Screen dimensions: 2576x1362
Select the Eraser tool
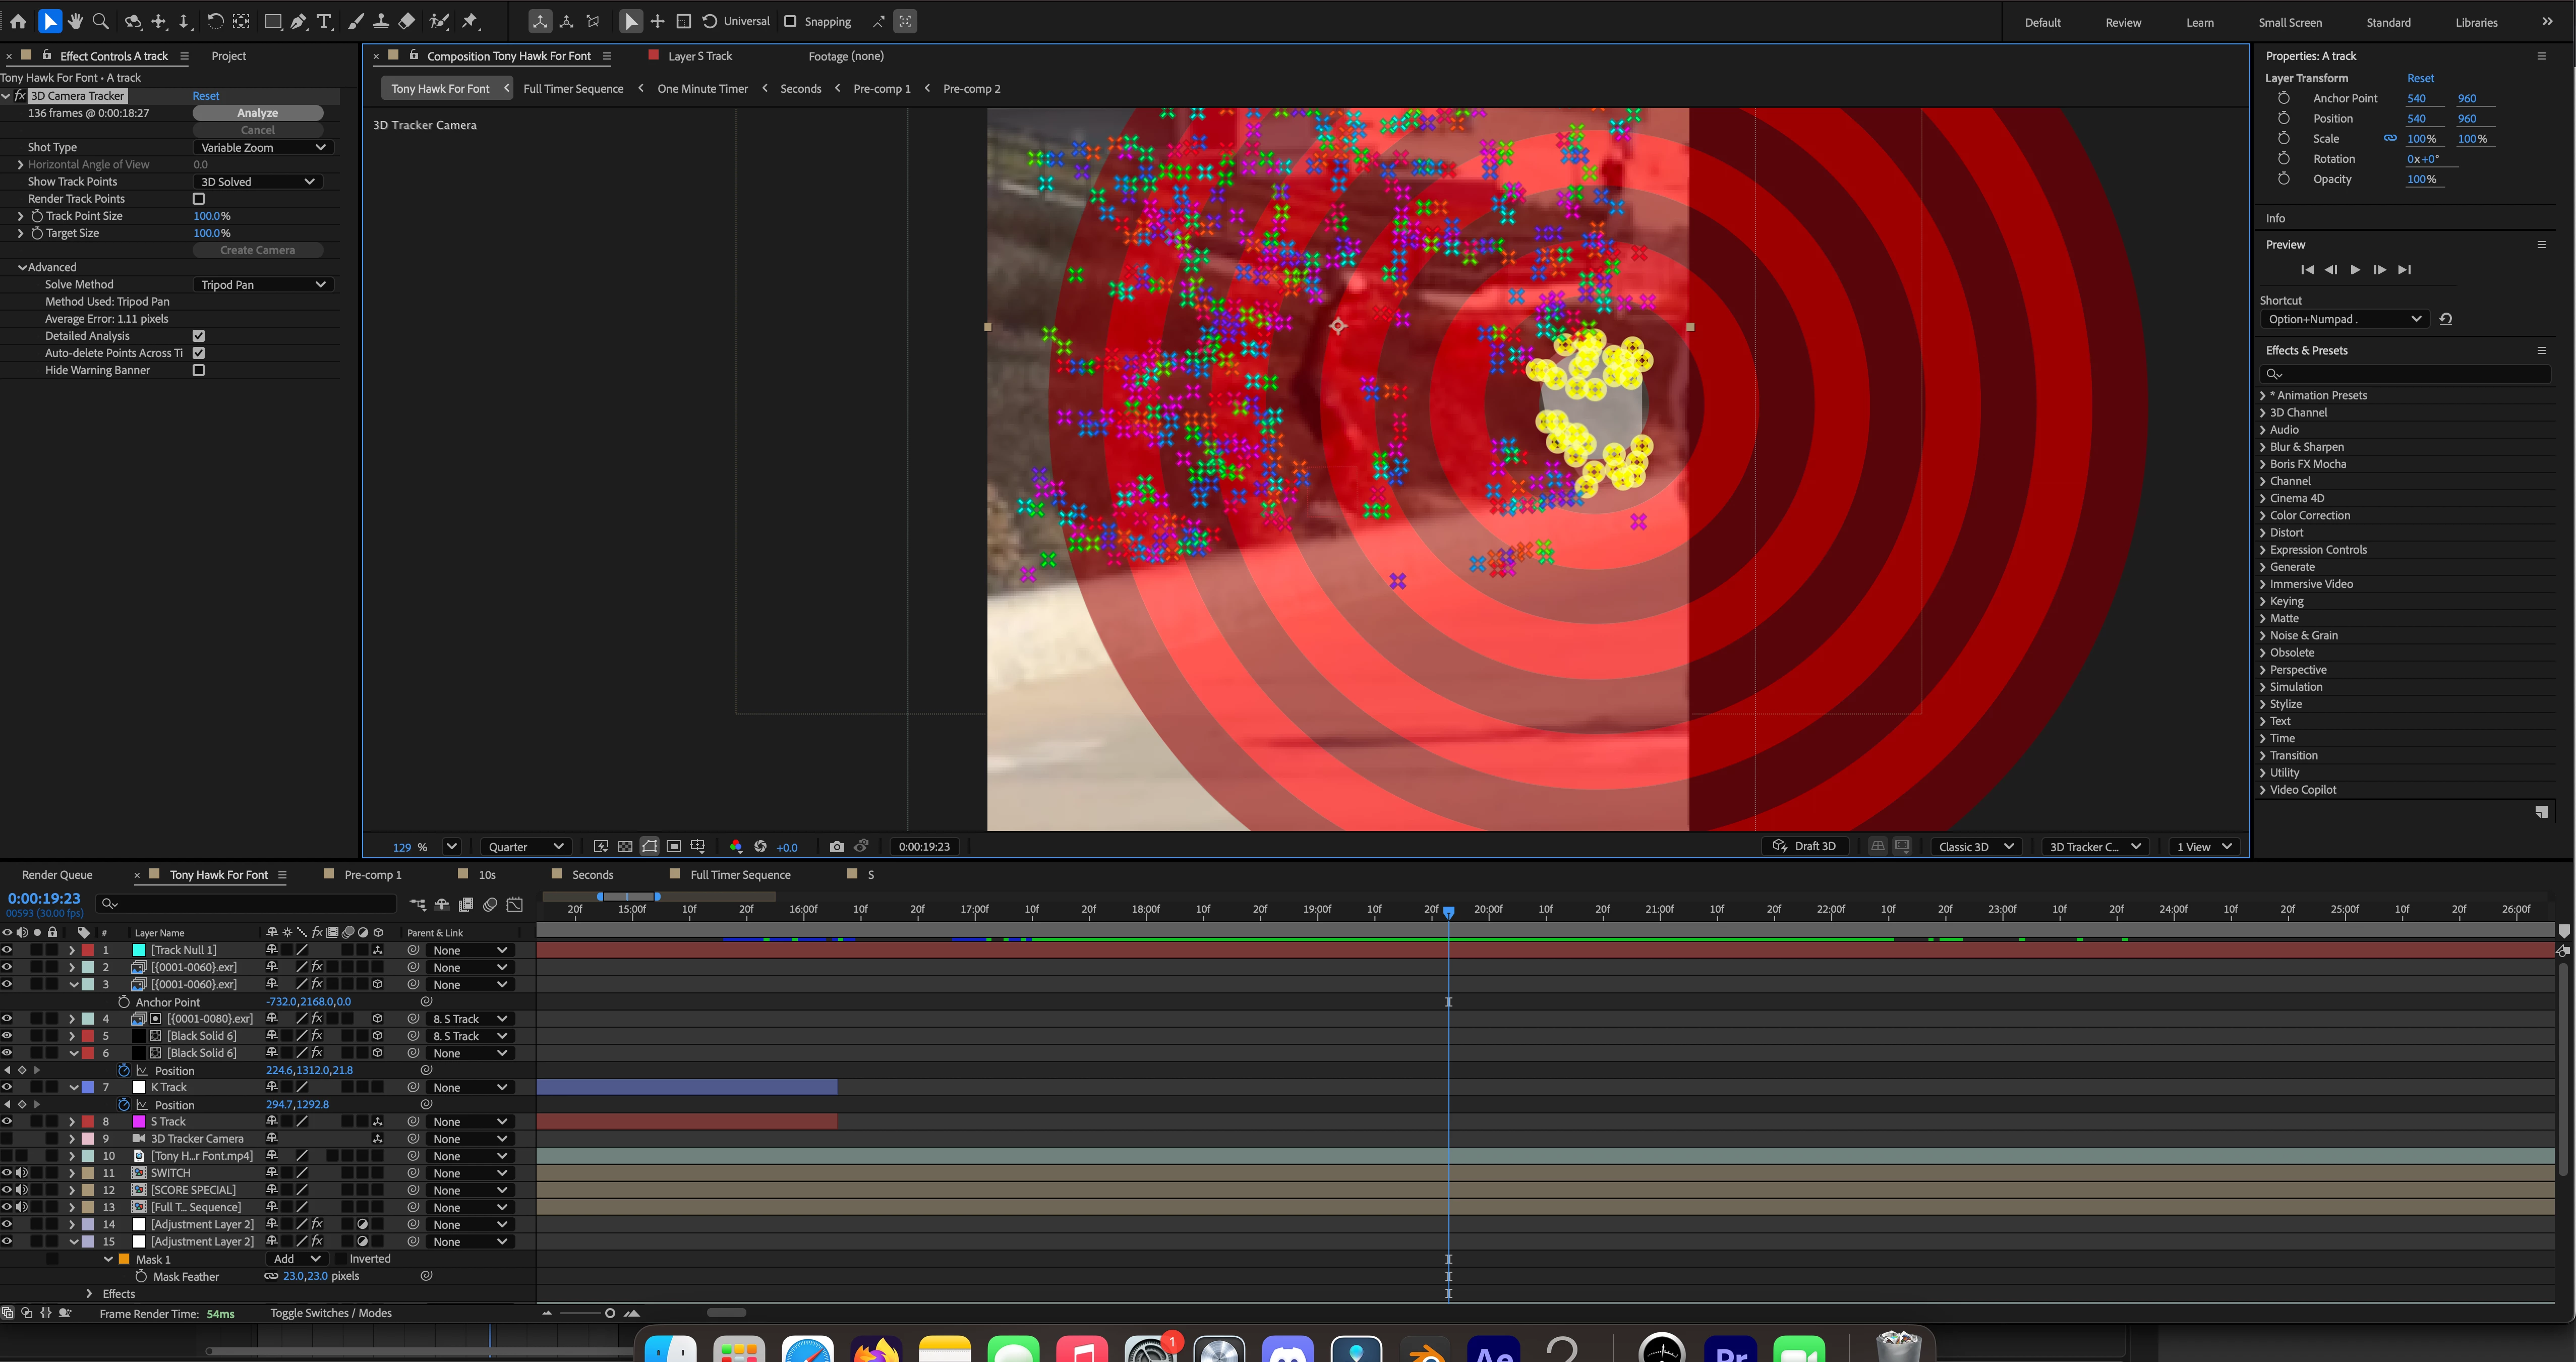tap(407, 21)
